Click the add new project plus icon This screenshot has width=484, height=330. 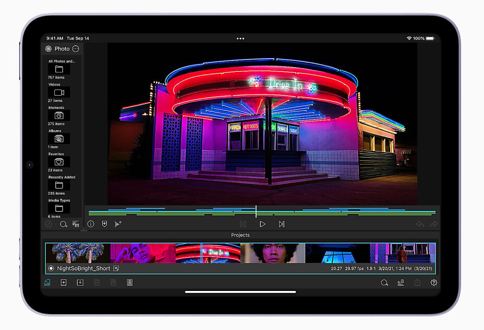(x=64, y=283)
